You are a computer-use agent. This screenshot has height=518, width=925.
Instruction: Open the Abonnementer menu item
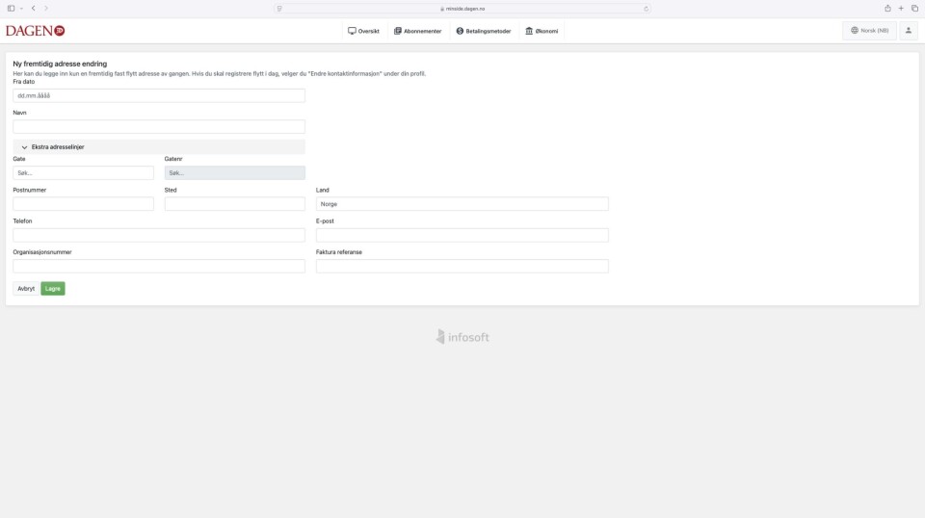tap(417, 31)
